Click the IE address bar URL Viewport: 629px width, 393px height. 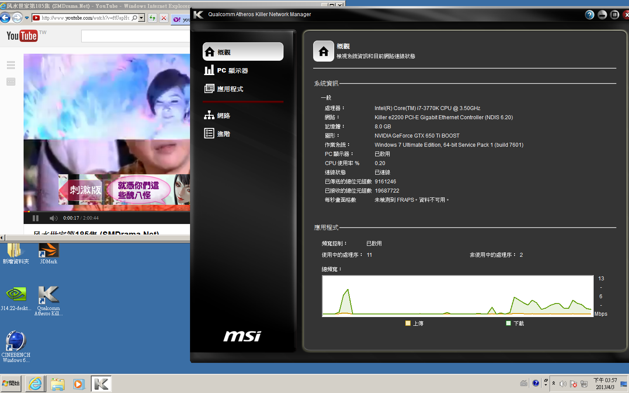point(86,18)
